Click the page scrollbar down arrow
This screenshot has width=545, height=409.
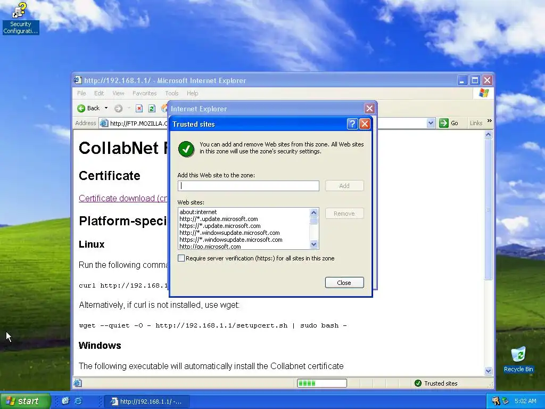pos(489,371)
